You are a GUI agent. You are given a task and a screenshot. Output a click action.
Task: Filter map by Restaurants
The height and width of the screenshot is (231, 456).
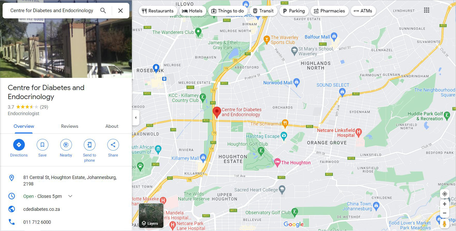point(158,11)
